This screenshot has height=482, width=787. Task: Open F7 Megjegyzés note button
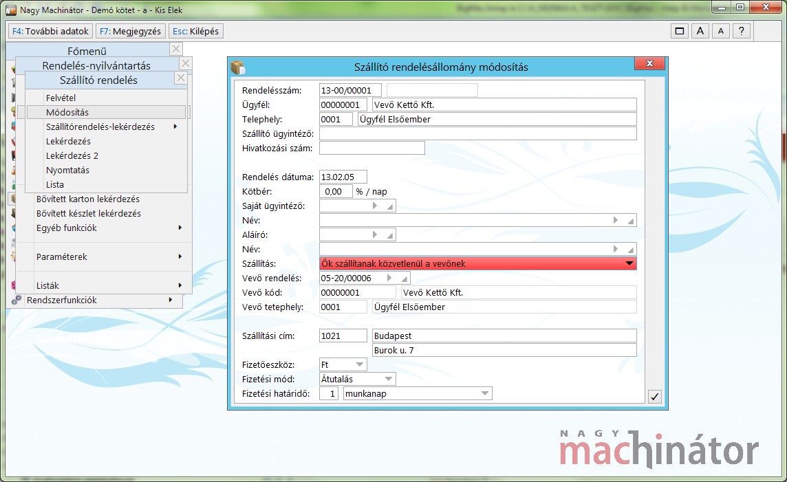[x=131, y=31]
